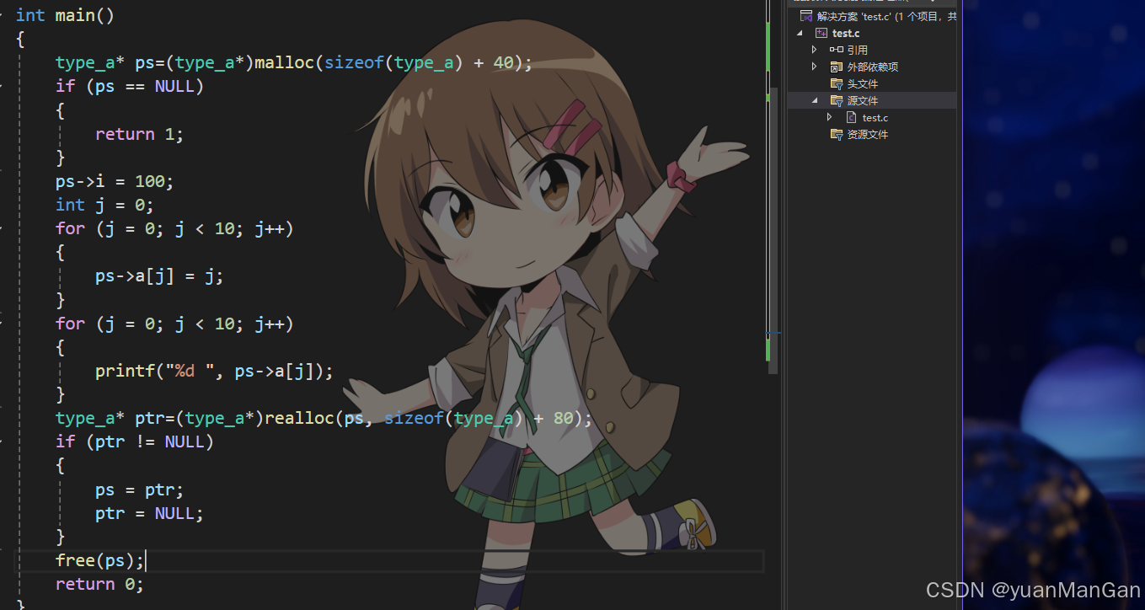Click the 'ps->a[j] = j;' assignment

pyautogui.click(x=159, y=276)
